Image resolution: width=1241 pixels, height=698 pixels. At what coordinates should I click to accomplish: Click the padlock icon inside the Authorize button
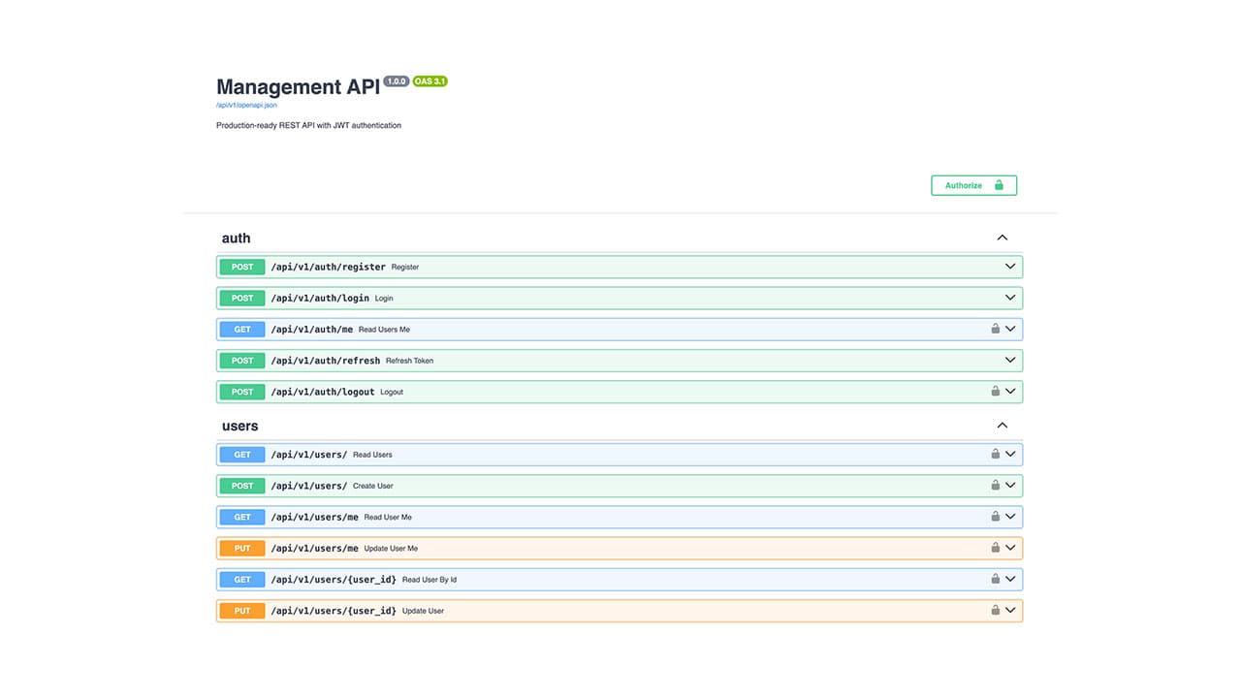click(x=998, y=184)
